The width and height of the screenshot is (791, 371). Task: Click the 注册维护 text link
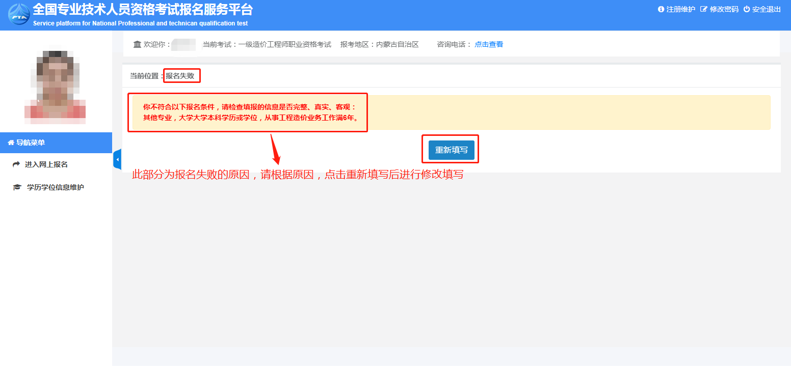point(680,9)
